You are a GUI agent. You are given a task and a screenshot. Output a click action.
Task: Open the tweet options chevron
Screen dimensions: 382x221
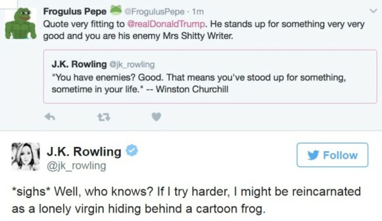373,11
